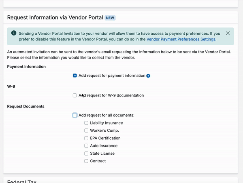The width and height of the screenshot is (243, 183).
Task: Click the 'Liability Insurance' label text
Action: click(x=107, y=123)
